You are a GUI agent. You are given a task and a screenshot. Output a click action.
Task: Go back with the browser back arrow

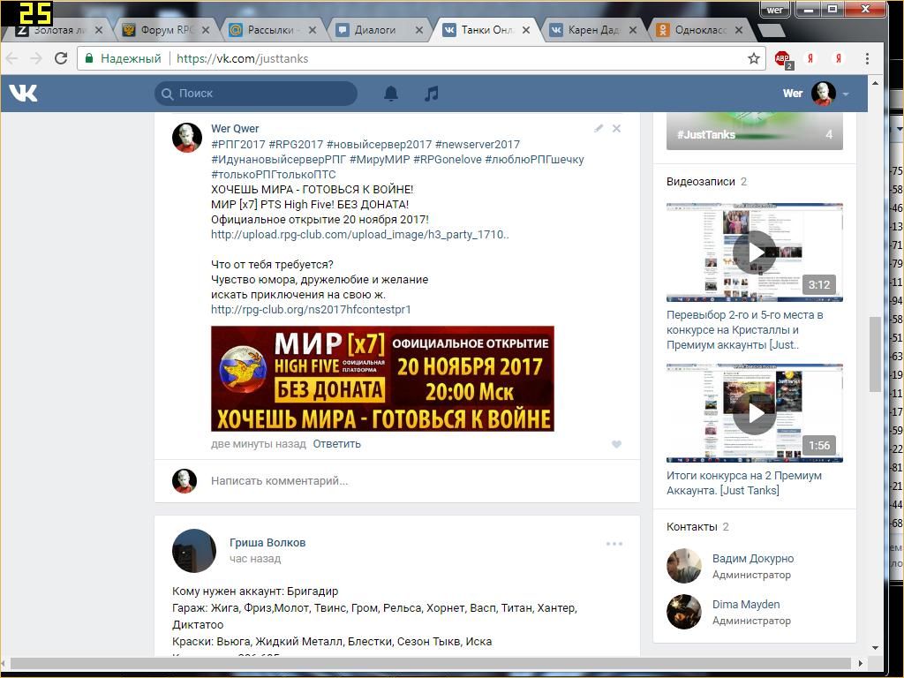12,58
